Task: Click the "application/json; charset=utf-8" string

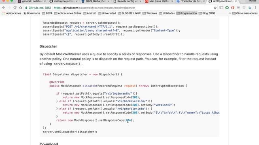Action: 92,31
